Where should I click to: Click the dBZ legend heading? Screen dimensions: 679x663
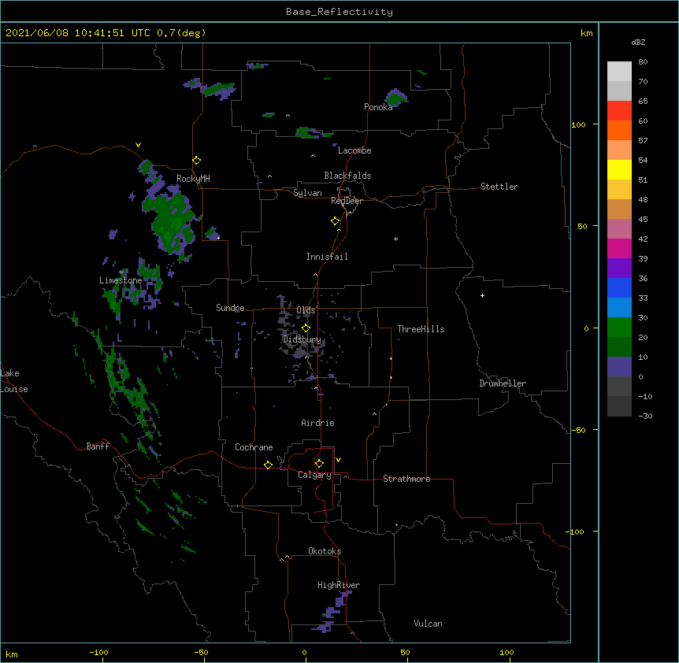(638, 42)
